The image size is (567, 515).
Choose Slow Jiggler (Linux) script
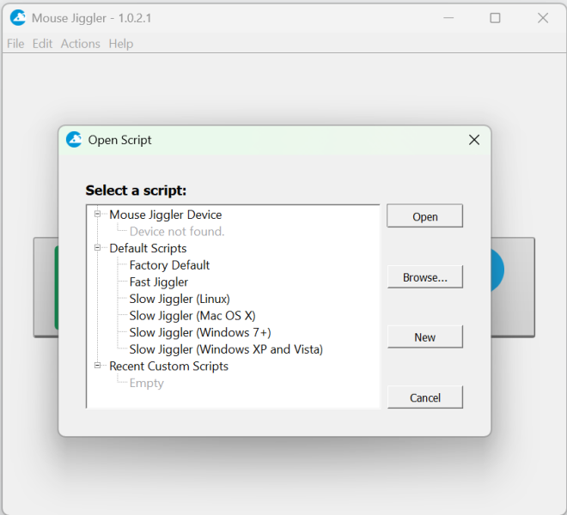click(x=179, y=299)
